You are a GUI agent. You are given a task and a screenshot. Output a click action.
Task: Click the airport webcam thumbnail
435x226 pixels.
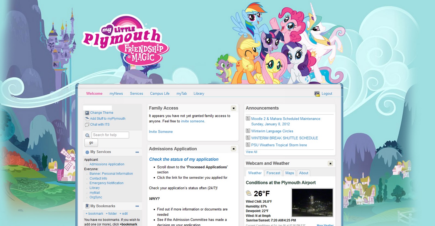point(312,203)
